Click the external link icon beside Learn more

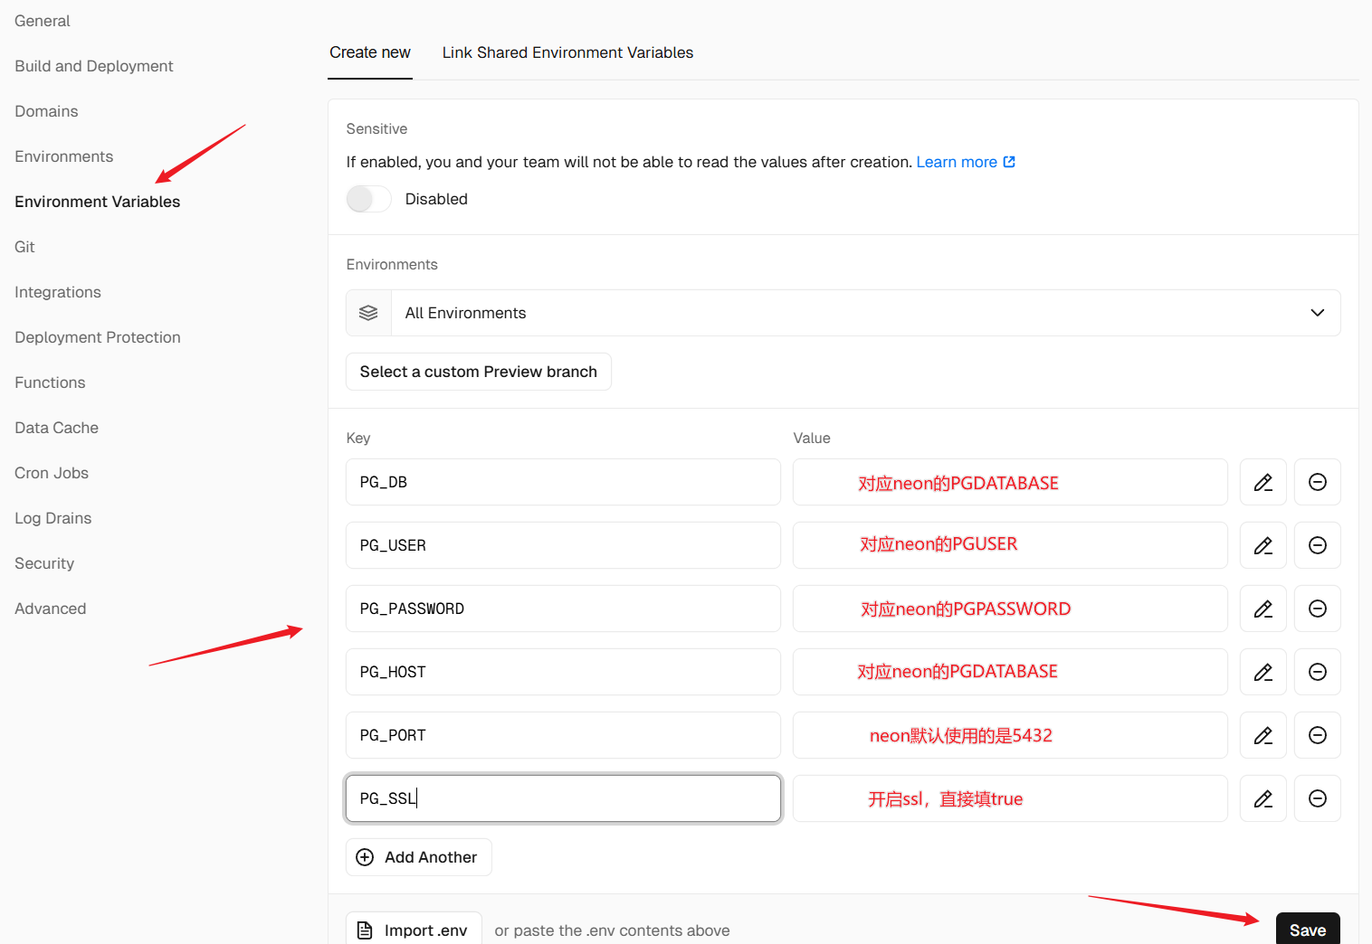pyautogui.click(x=1009, y=162)
